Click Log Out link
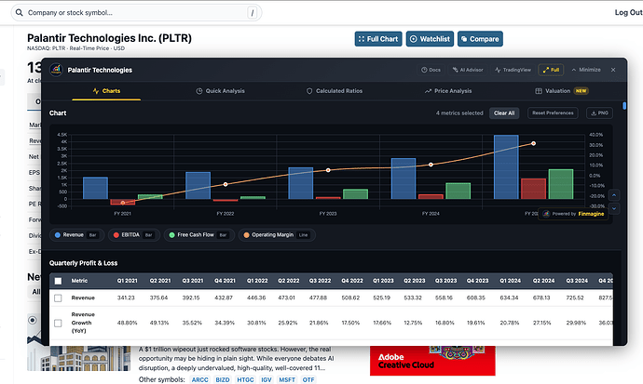 coord(628,12)
